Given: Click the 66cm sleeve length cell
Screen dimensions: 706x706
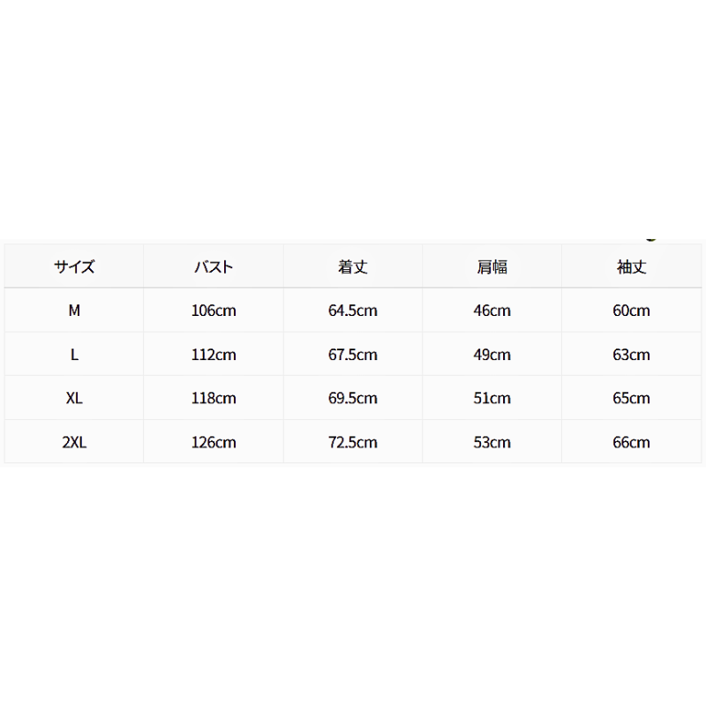Looking at the screenshot, I should coord(631,442).
